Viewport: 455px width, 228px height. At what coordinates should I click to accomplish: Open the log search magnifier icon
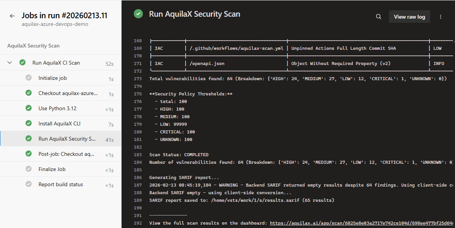[378, 17]
